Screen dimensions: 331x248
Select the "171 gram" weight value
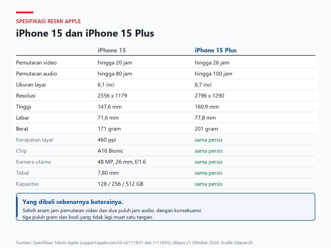tap(109, 129)
